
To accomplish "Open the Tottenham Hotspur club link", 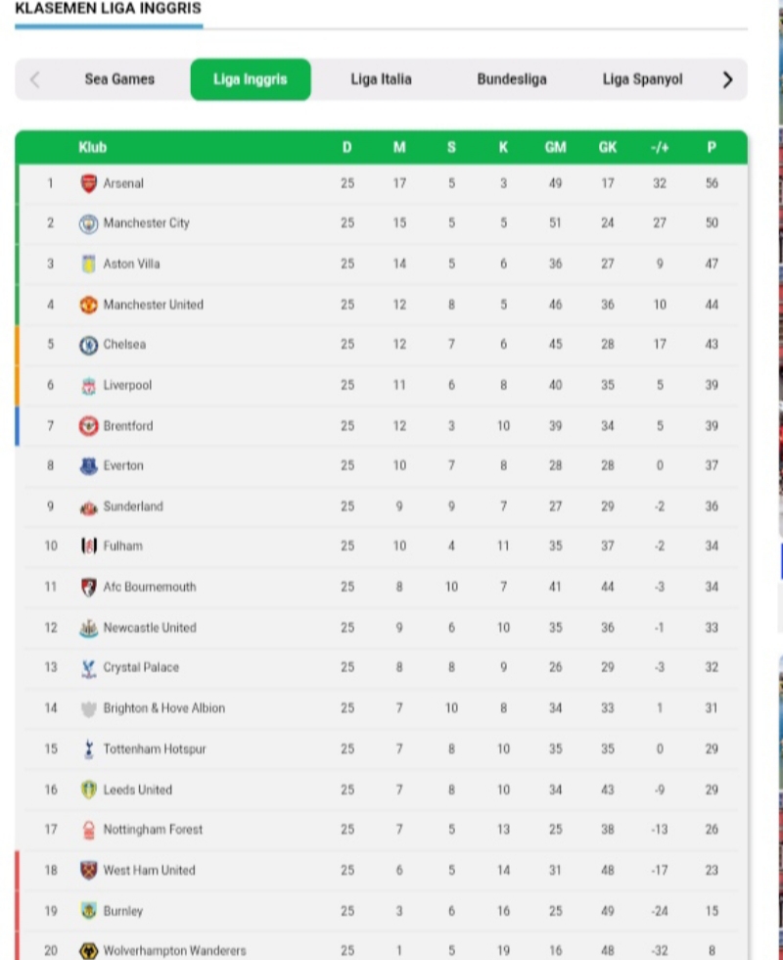I will 155,748.
